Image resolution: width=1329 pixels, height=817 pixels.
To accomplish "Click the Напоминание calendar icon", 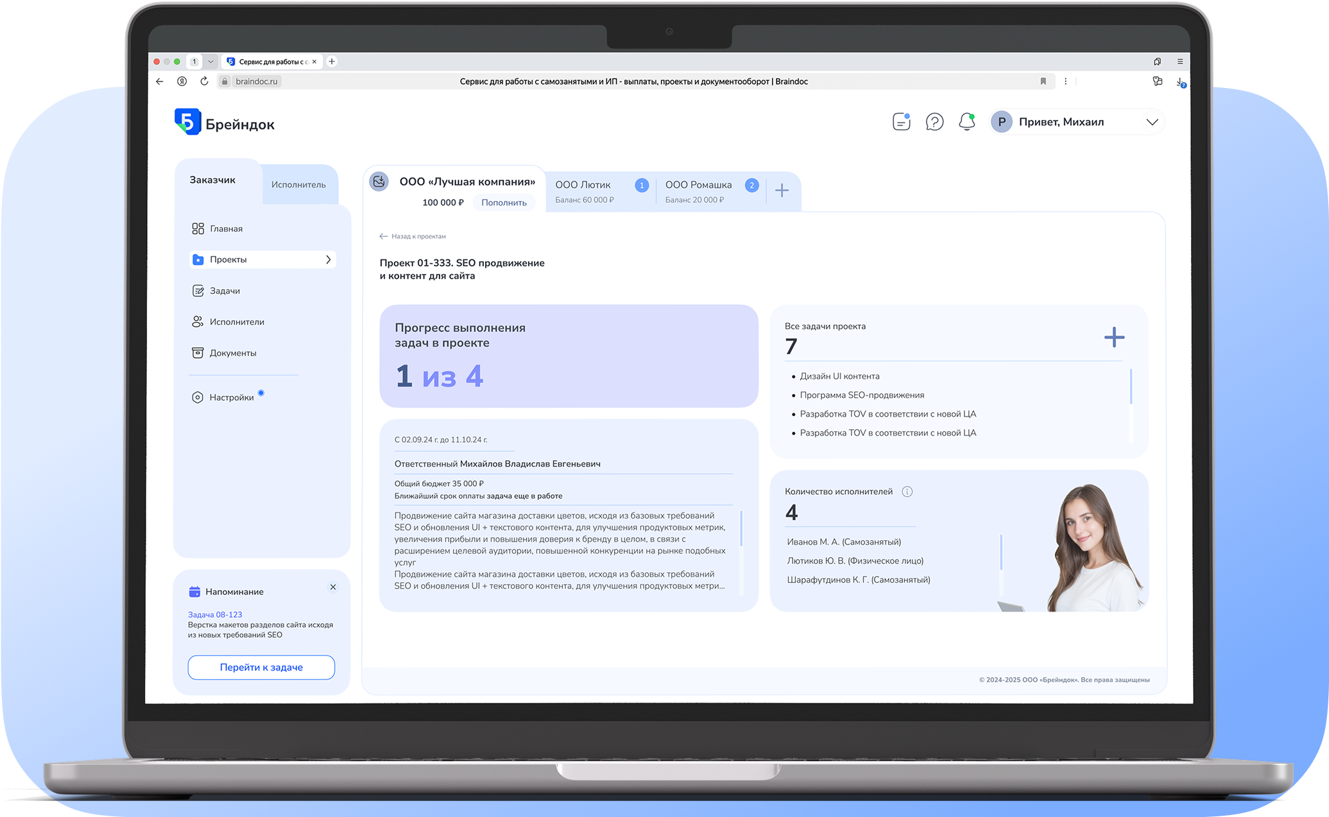I will [x=194, y=592].
